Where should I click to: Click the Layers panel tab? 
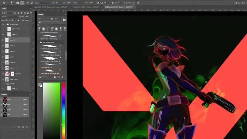(x=4, y=8)
